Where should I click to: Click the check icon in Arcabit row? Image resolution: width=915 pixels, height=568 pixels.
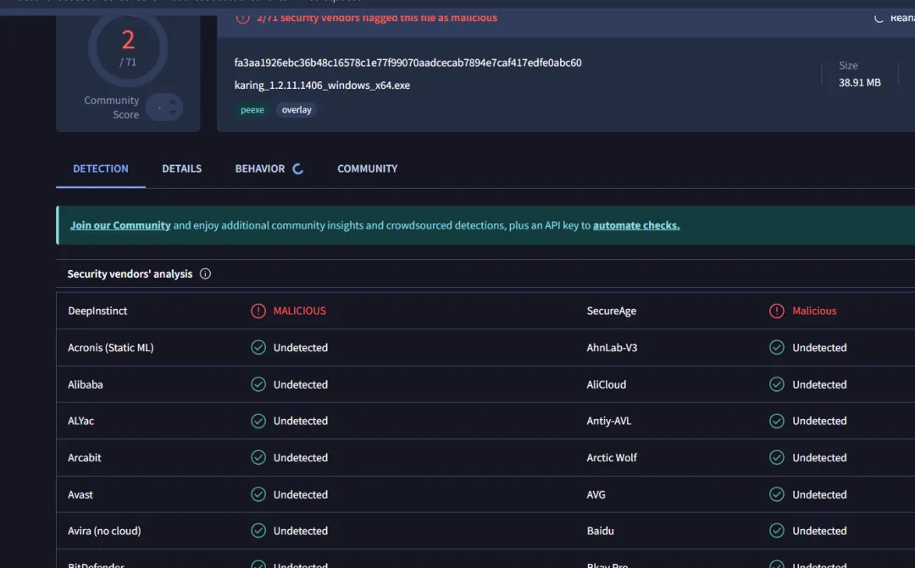[x=258, y=458]
